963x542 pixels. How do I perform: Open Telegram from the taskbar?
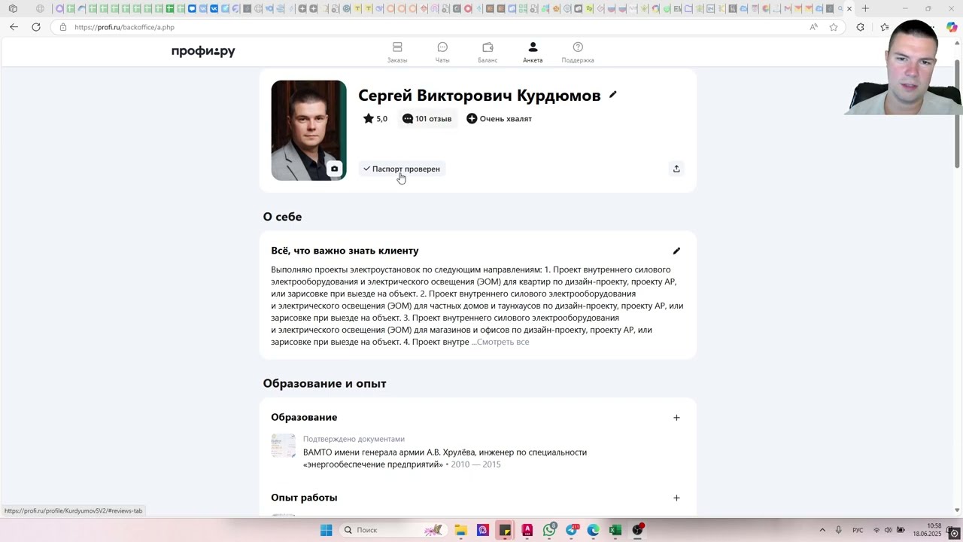[x=572, y=530]
